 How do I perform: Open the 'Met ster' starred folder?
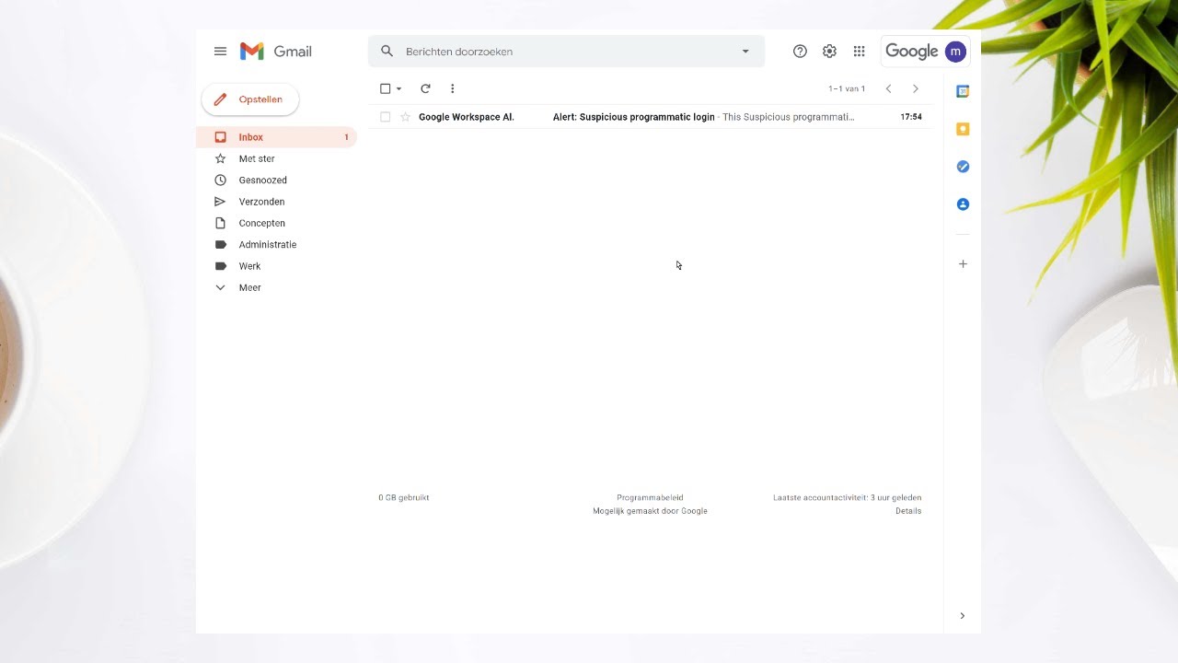[x=276, y=158]
